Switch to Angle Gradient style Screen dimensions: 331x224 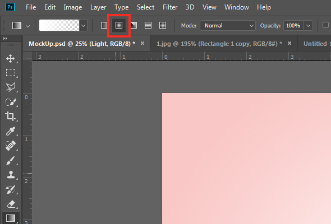pos(134,26)
